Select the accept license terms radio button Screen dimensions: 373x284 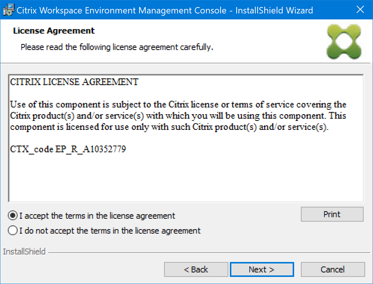(13, 216)
